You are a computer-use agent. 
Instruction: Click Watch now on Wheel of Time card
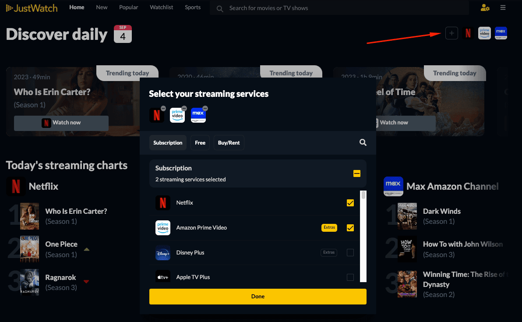click(x=406, y=123)
